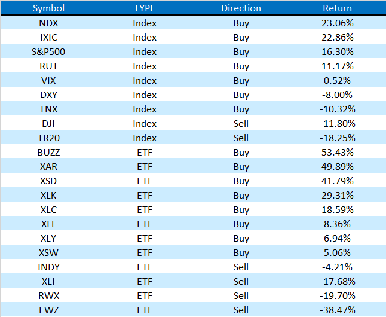The width and height of the screenshot is (386, 317).
Task: Click the Return column header
Action: (337, 8)
